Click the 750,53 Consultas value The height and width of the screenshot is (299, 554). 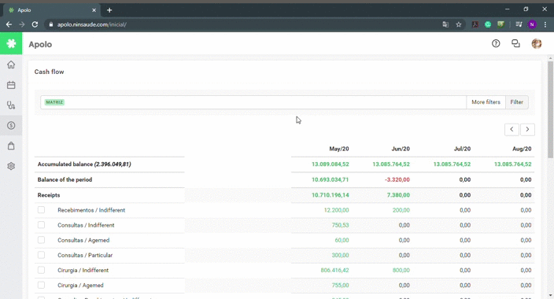coord(340,225)
